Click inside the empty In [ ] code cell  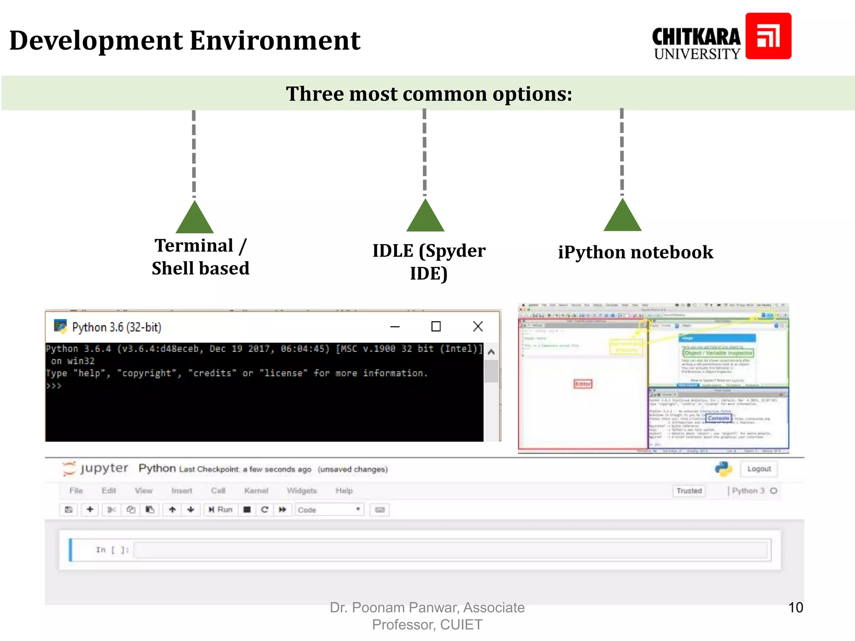coord(451,550)
